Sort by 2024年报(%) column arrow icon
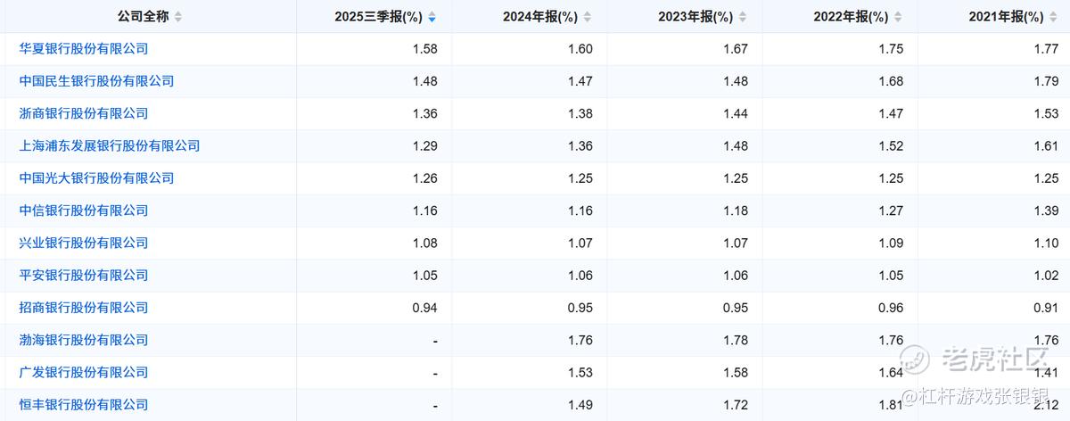Viewport: 1070px width, 421px height. (588, 17)
